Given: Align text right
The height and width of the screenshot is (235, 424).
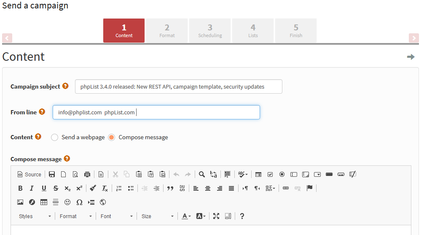Looking at the screenshot, I should (220, 188).
